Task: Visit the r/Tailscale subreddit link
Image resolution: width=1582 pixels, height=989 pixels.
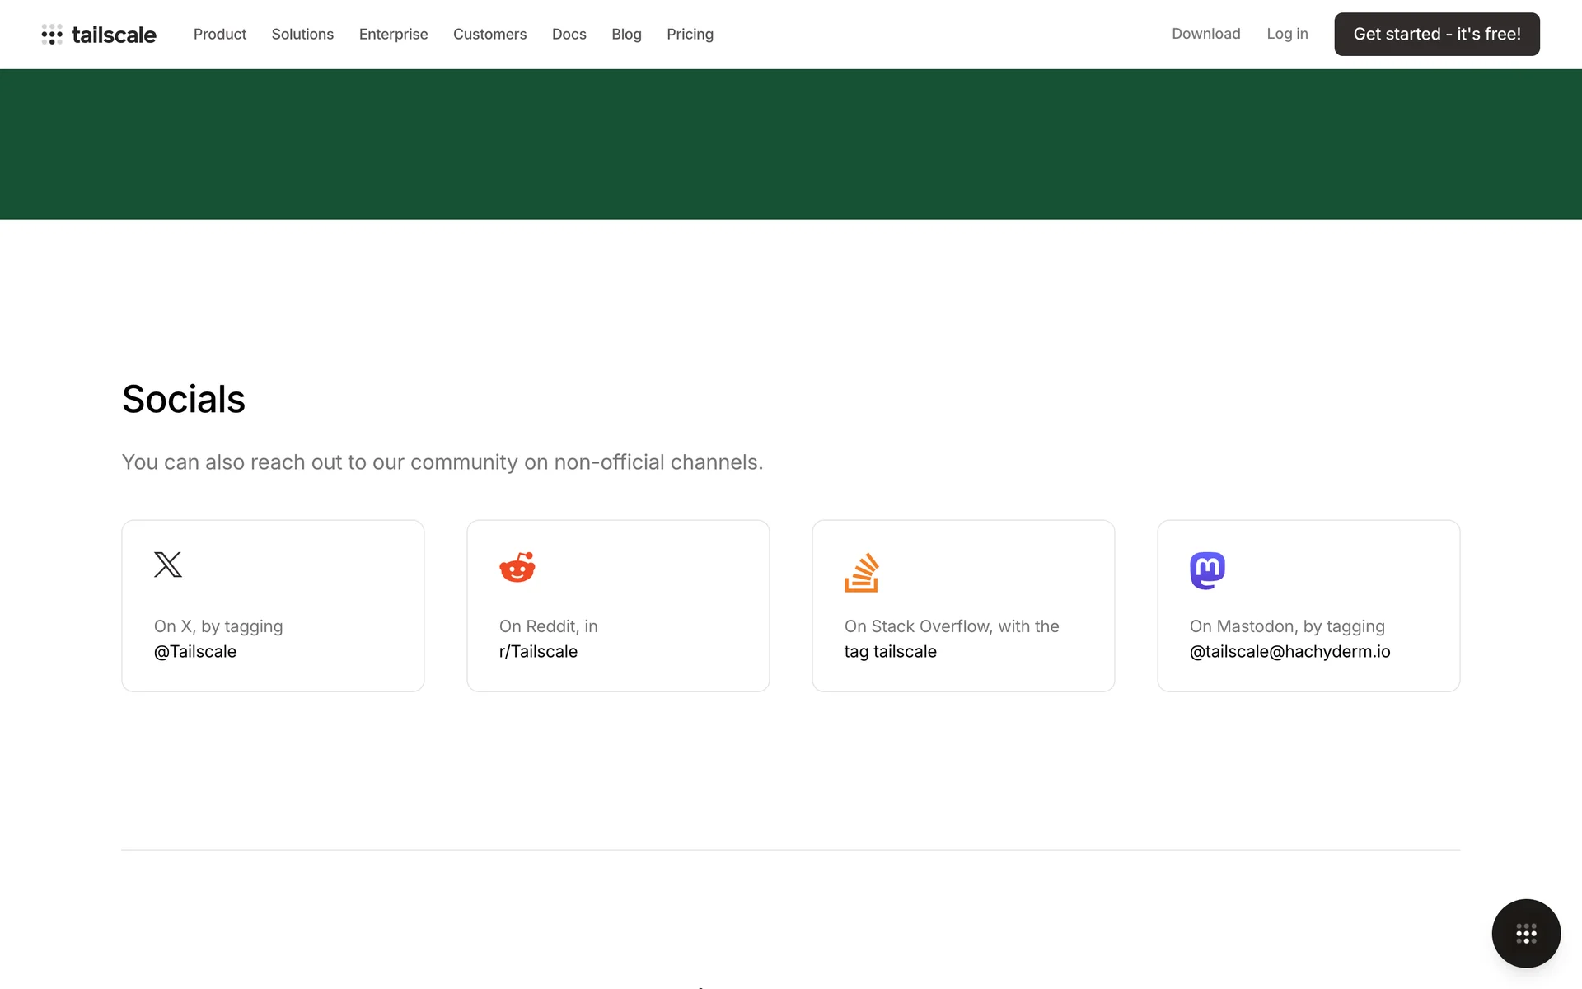Action: point(538,651)
